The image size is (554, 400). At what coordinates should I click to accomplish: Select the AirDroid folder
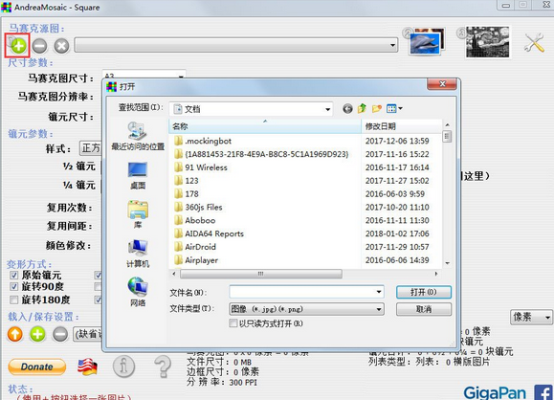[x=194, y=247]
